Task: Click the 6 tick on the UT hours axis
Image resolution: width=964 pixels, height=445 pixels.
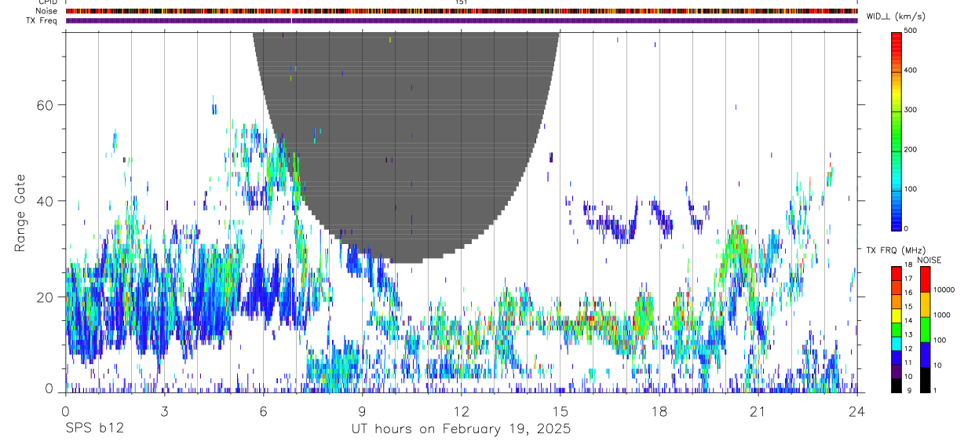Action: (263, 410)
